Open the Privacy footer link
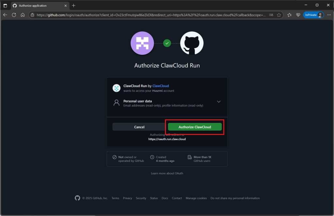Screen dimensions: 334x216 [x=128, y=198]
